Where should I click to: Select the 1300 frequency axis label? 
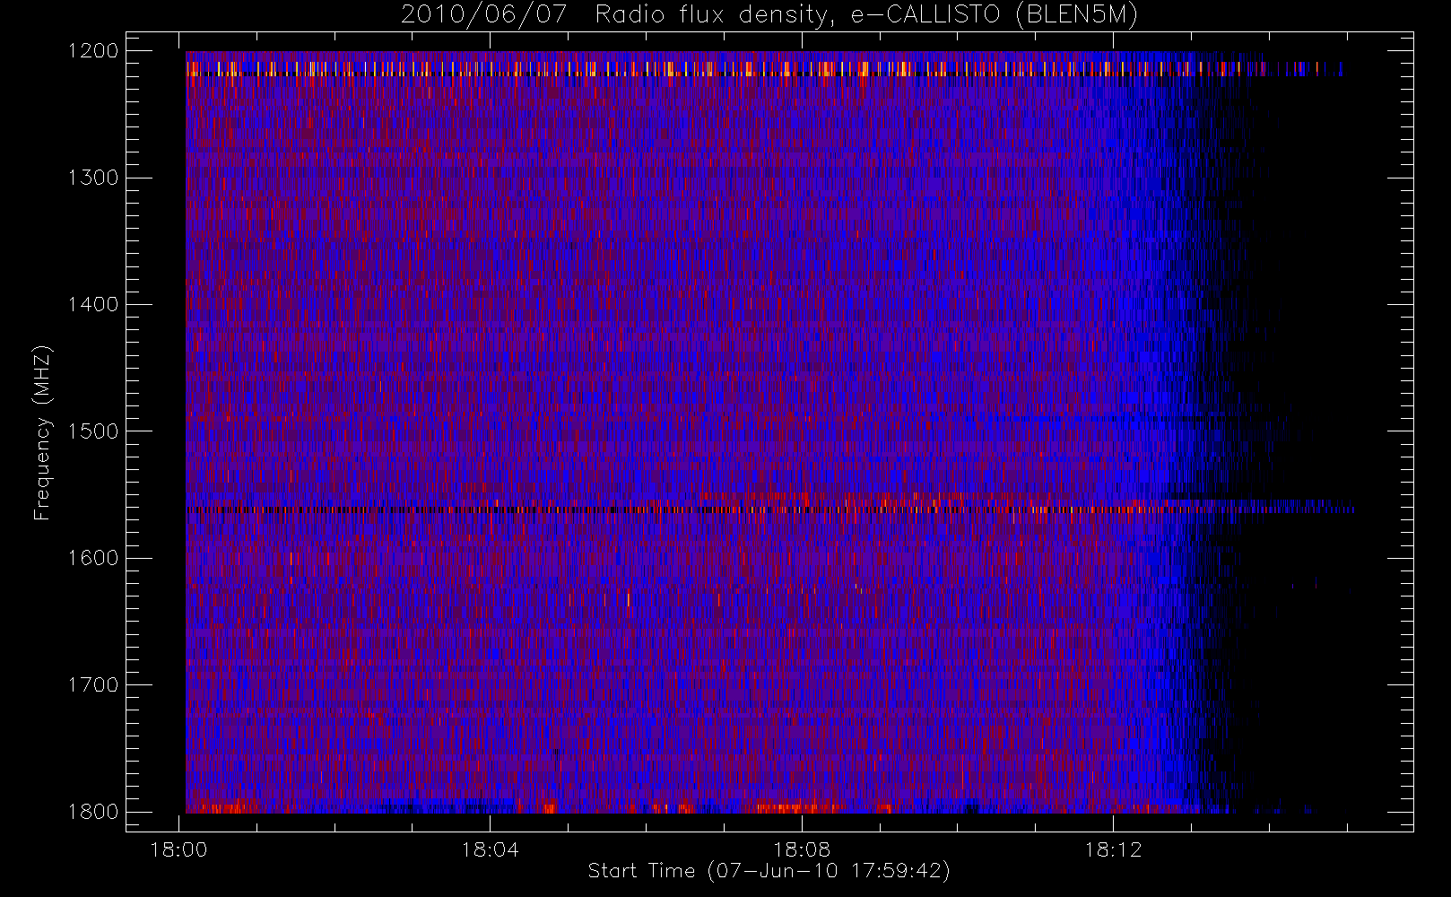93,178
